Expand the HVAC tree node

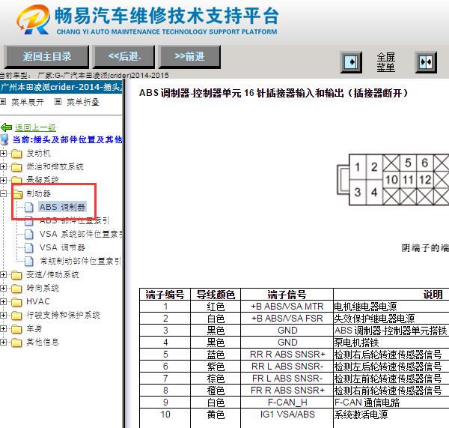pos(3,301)
